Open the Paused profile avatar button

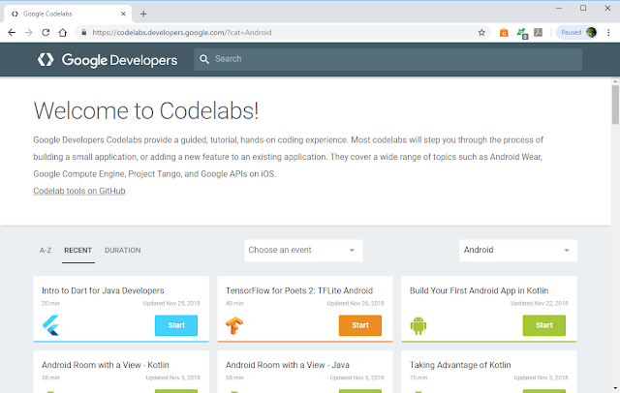point(577,32)
